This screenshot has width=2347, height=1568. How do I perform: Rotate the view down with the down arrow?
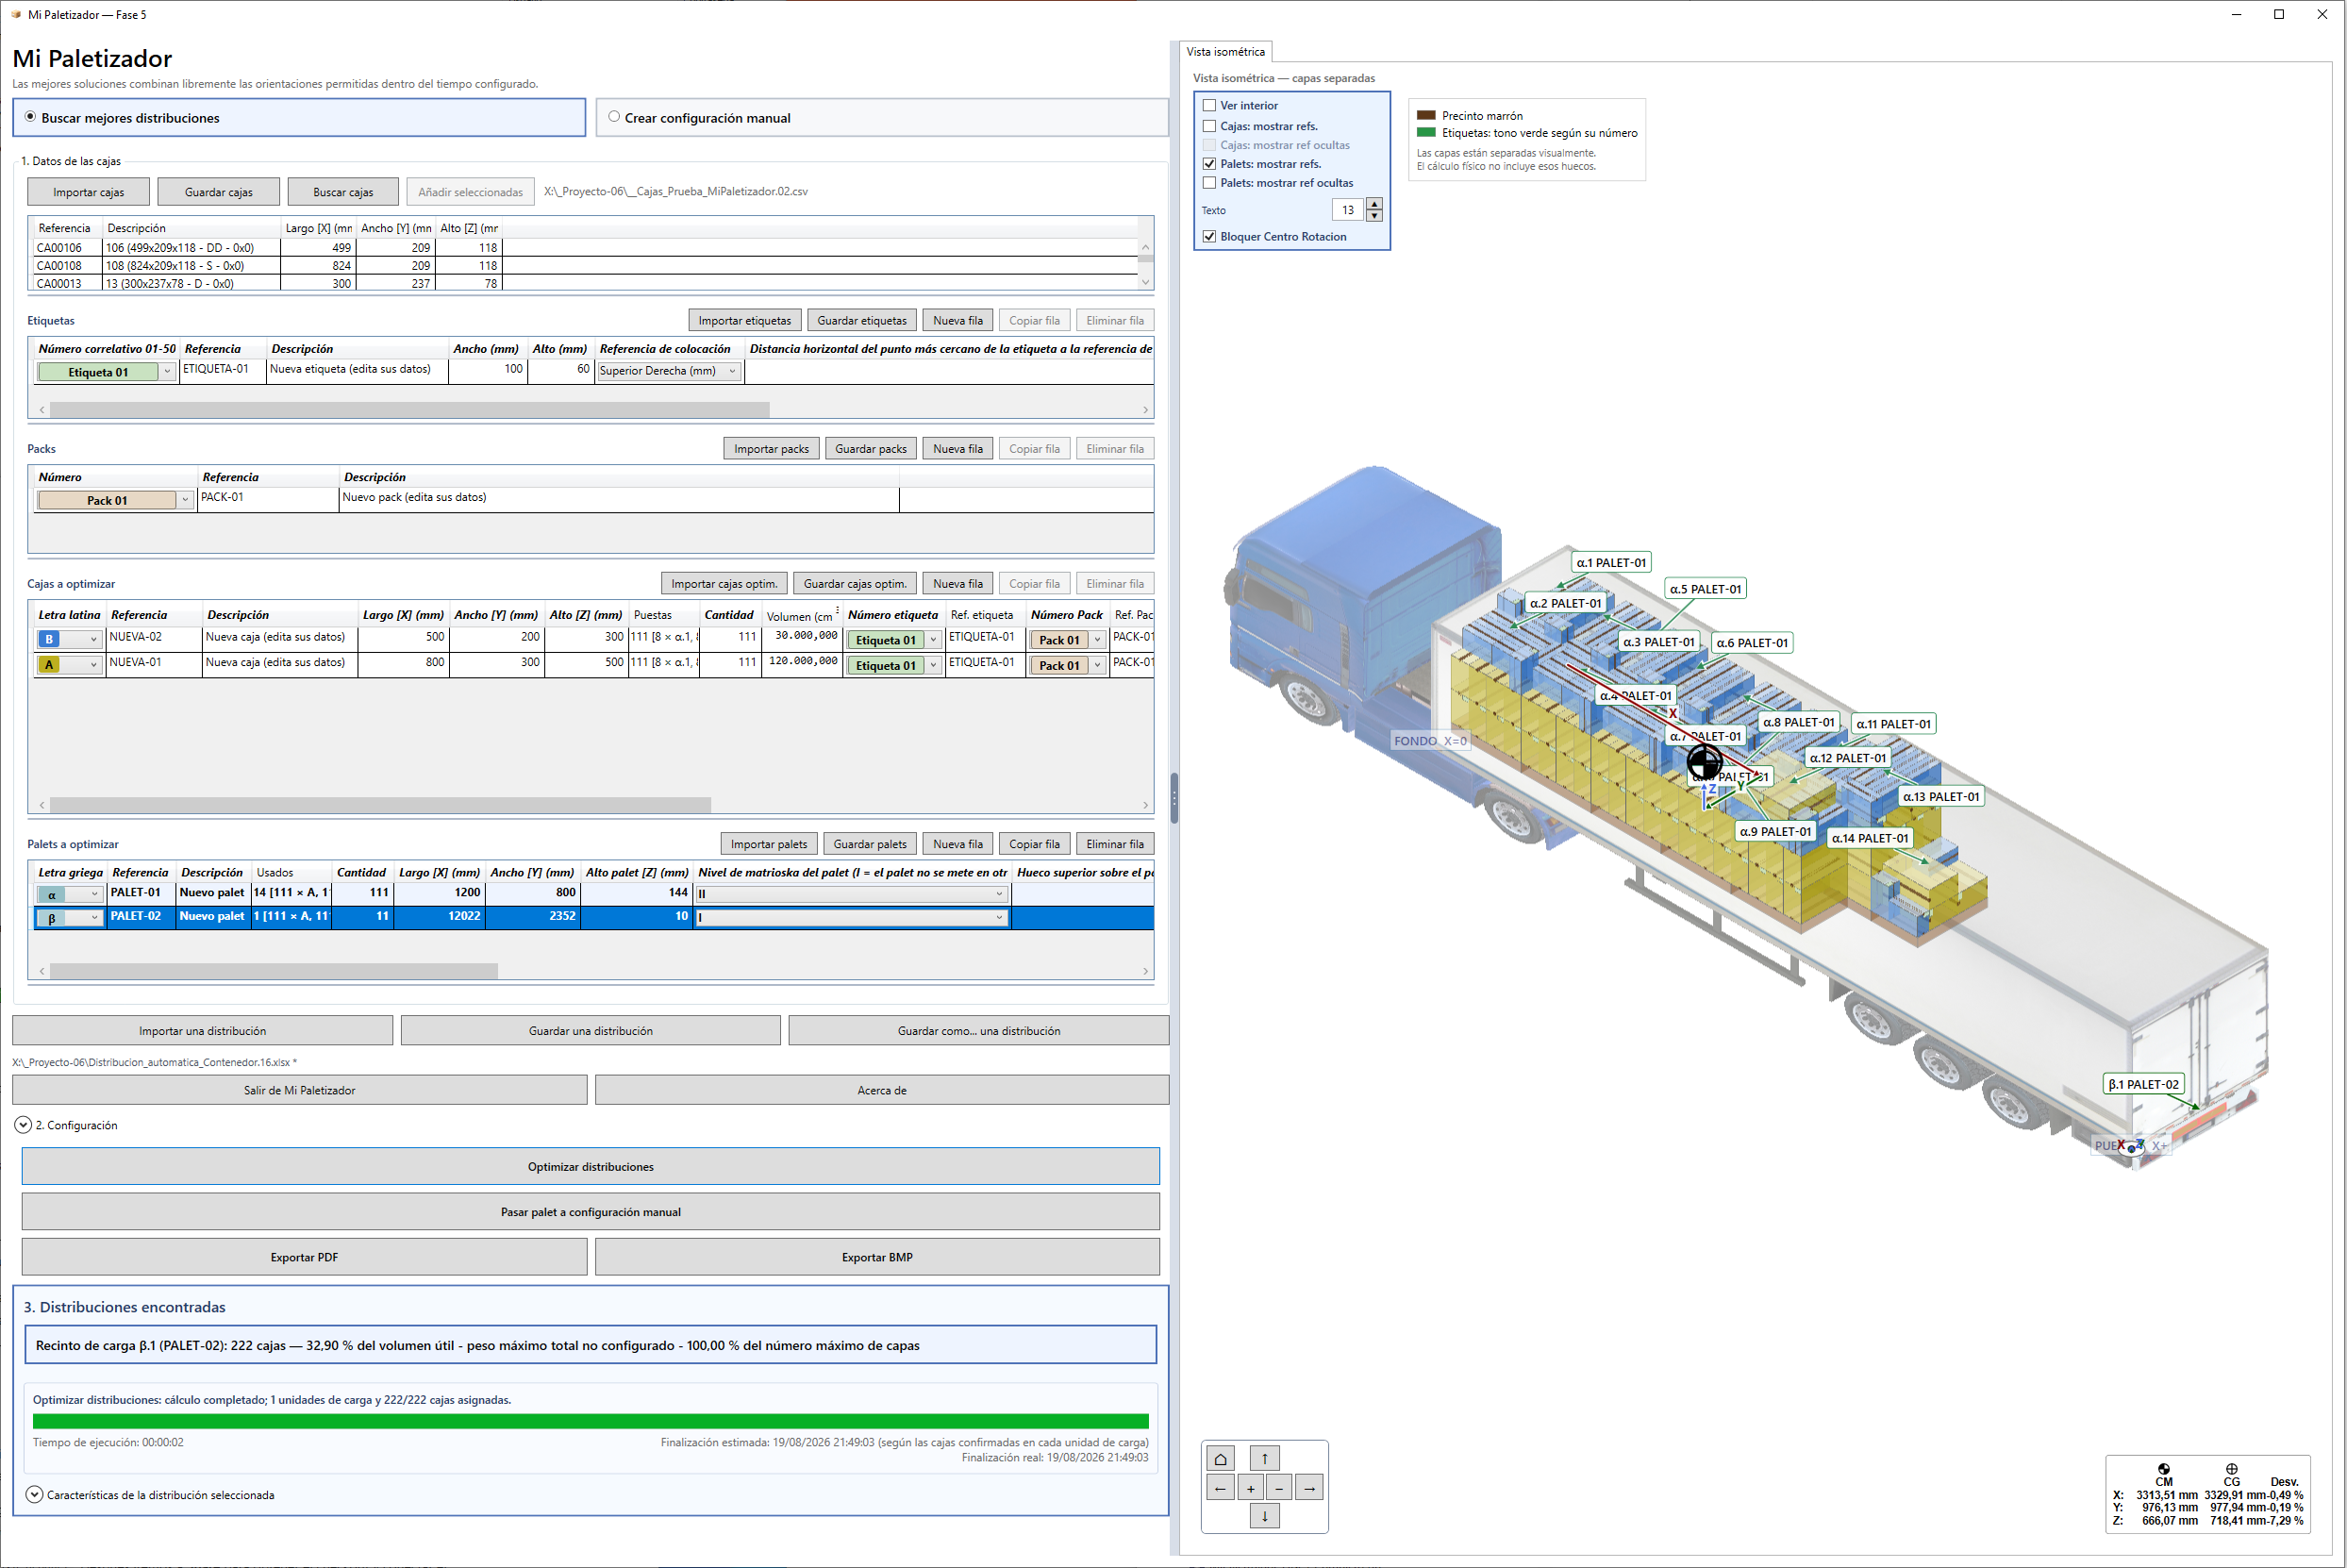(x=1264, y=1516)
